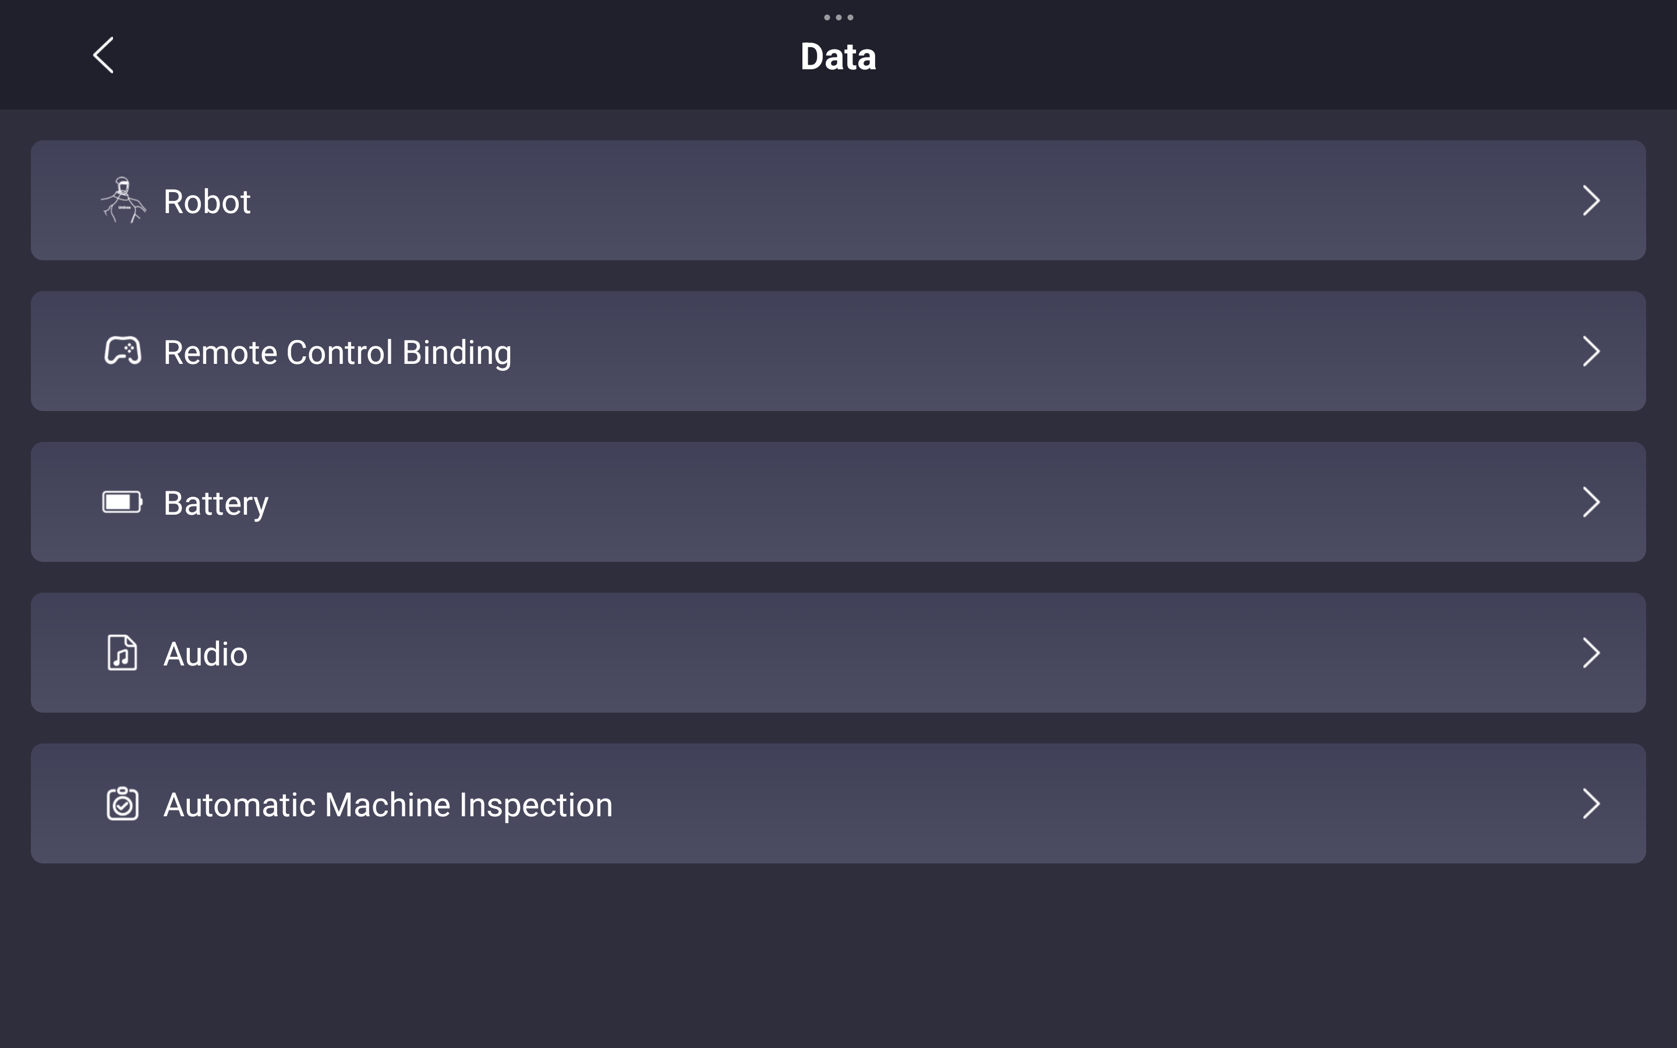Click the Data page title
Screen dimensions: 1677x1048
point(838,56)
